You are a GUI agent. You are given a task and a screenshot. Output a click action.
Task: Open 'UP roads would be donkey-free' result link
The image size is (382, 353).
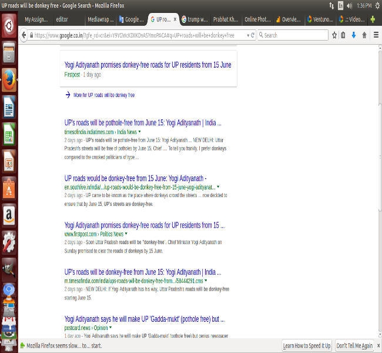(135, 178)
